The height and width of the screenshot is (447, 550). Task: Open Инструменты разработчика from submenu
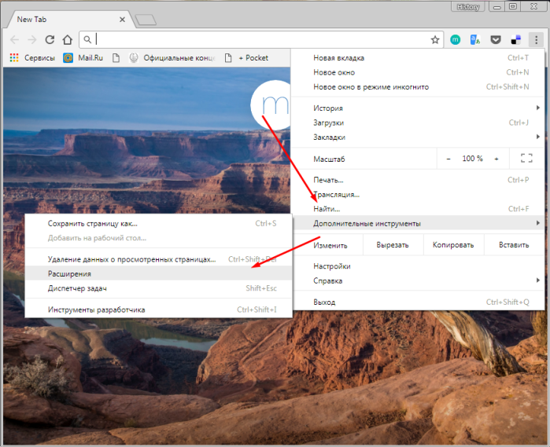(158, 310)
